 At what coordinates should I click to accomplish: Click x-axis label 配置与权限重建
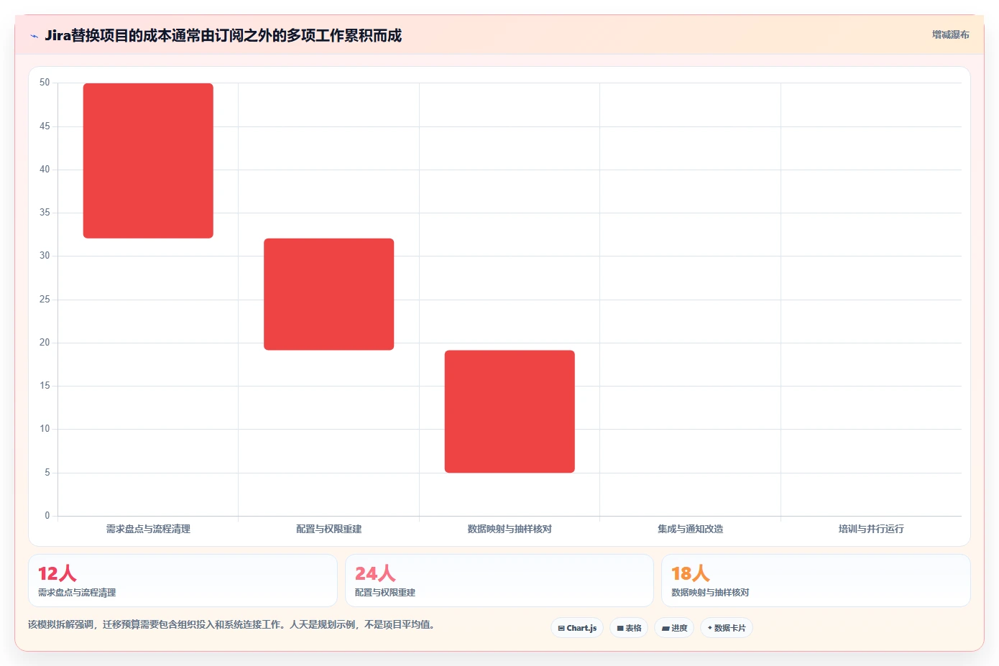329,529
